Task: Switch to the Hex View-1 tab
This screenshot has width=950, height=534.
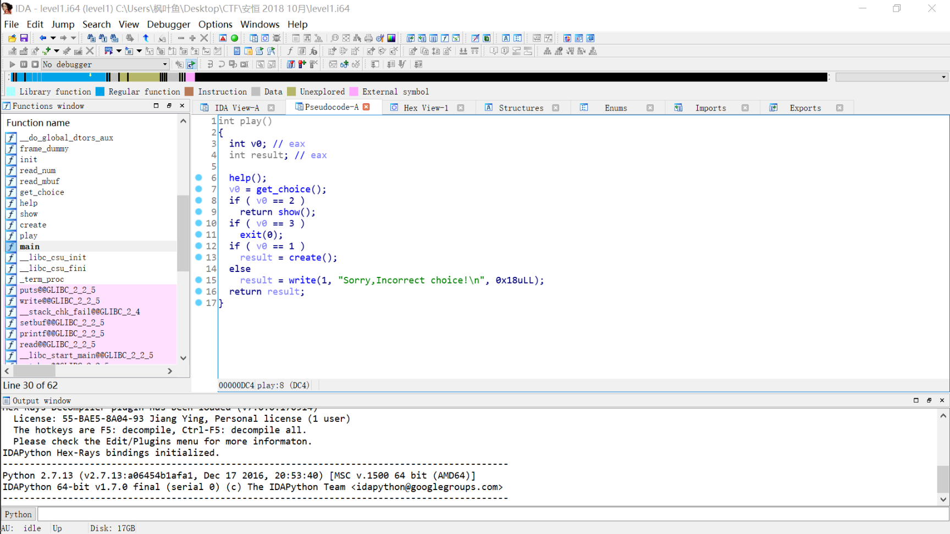Action: click(x=426, y=108)
